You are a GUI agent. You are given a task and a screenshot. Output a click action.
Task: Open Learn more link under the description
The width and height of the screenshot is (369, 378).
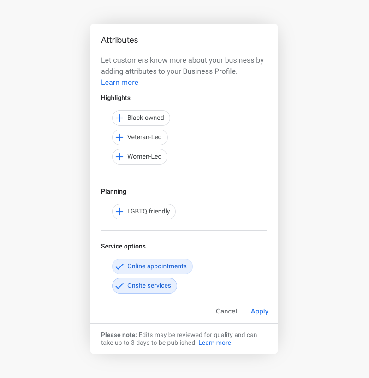point(119,83)
